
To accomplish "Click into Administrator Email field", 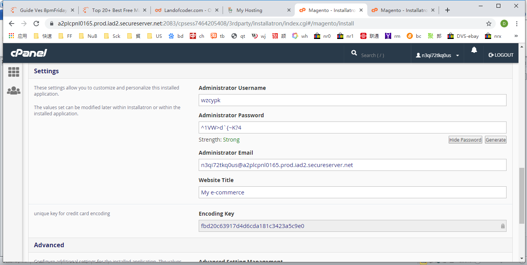I will point(353,165).
